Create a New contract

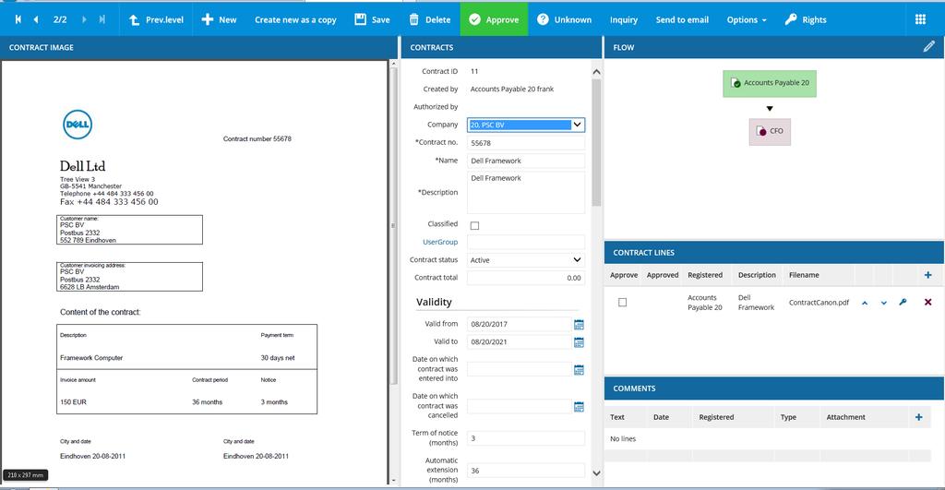click(x=219, y=19)
